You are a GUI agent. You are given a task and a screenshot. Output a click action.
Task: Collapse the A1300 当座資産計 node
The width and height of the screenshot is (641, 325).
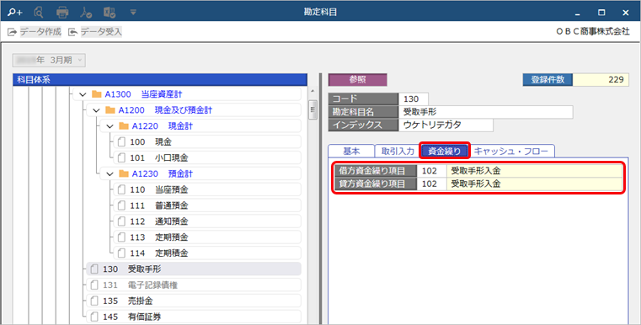point(83,94)
